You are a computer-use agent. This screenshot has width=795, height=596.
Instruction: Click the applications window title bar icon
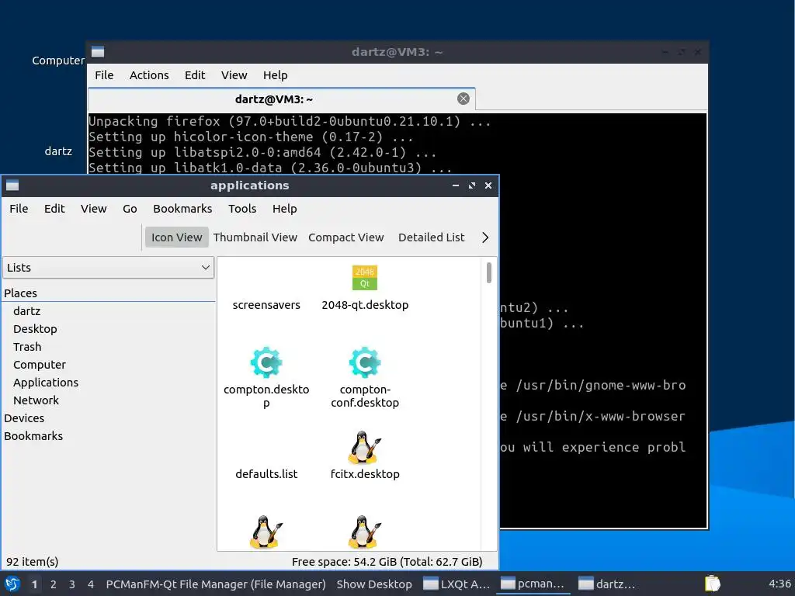(x=12, y=185)
